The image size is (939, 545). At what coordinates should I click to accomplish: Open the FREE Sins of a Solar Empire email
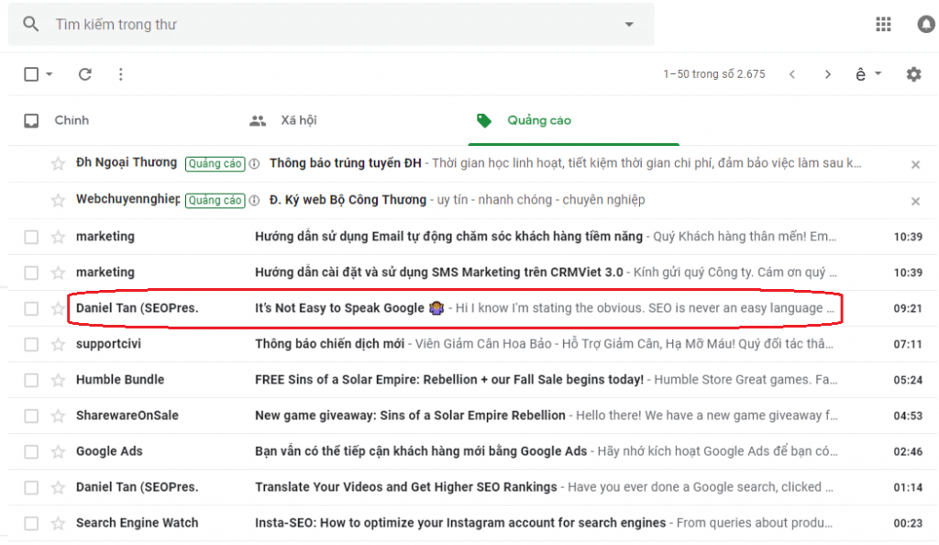click(x=449, y=379)
